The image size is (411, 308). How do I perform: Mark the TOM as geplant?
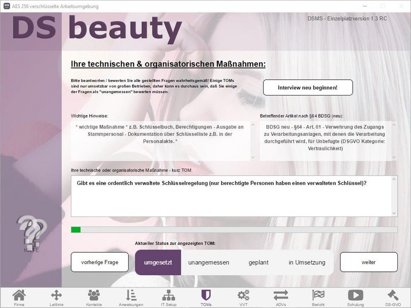[x=259, y=262]
